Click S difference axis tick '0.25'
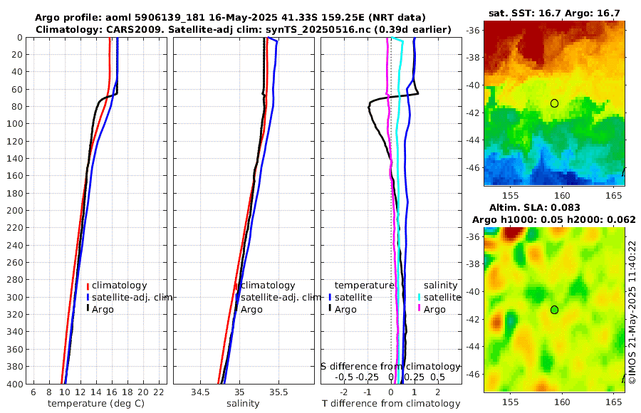The height and width of the screenshot is (413, 641). [x=415, y=377]
